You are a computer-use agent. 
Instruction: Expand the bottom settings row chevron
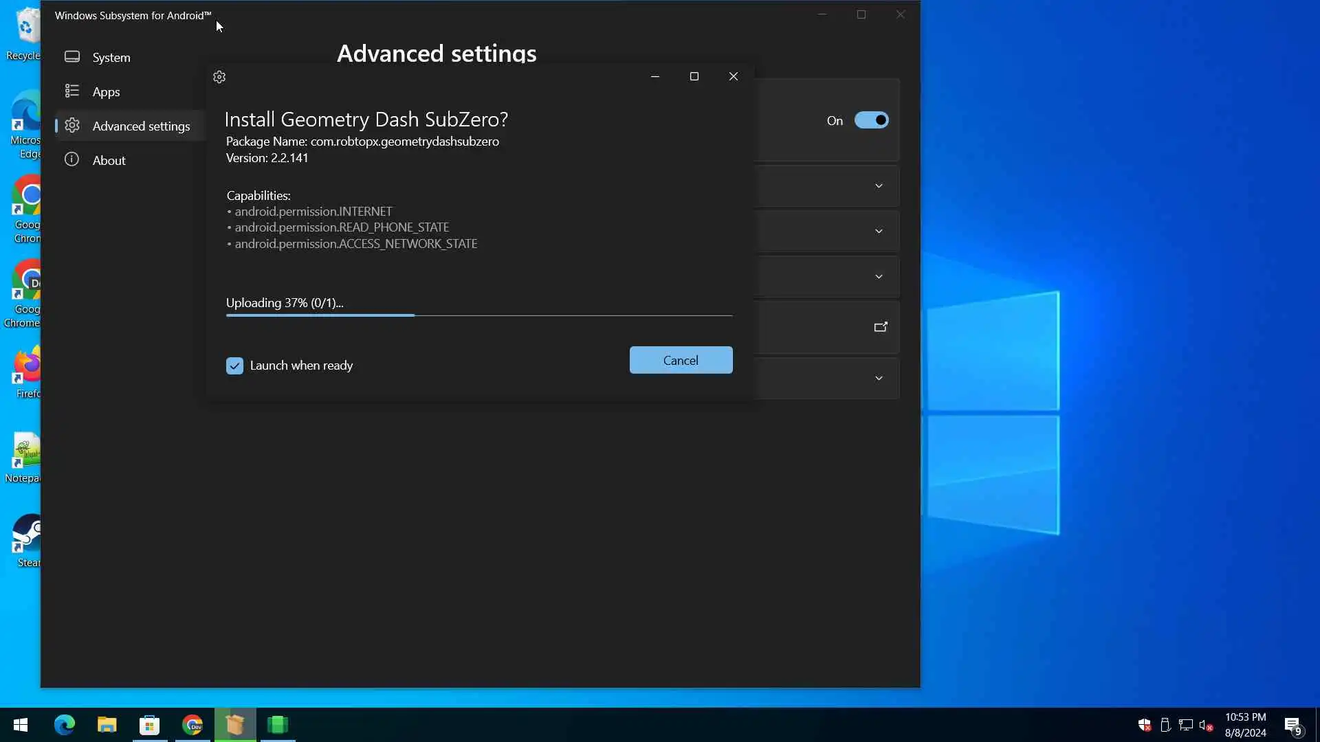879,379
